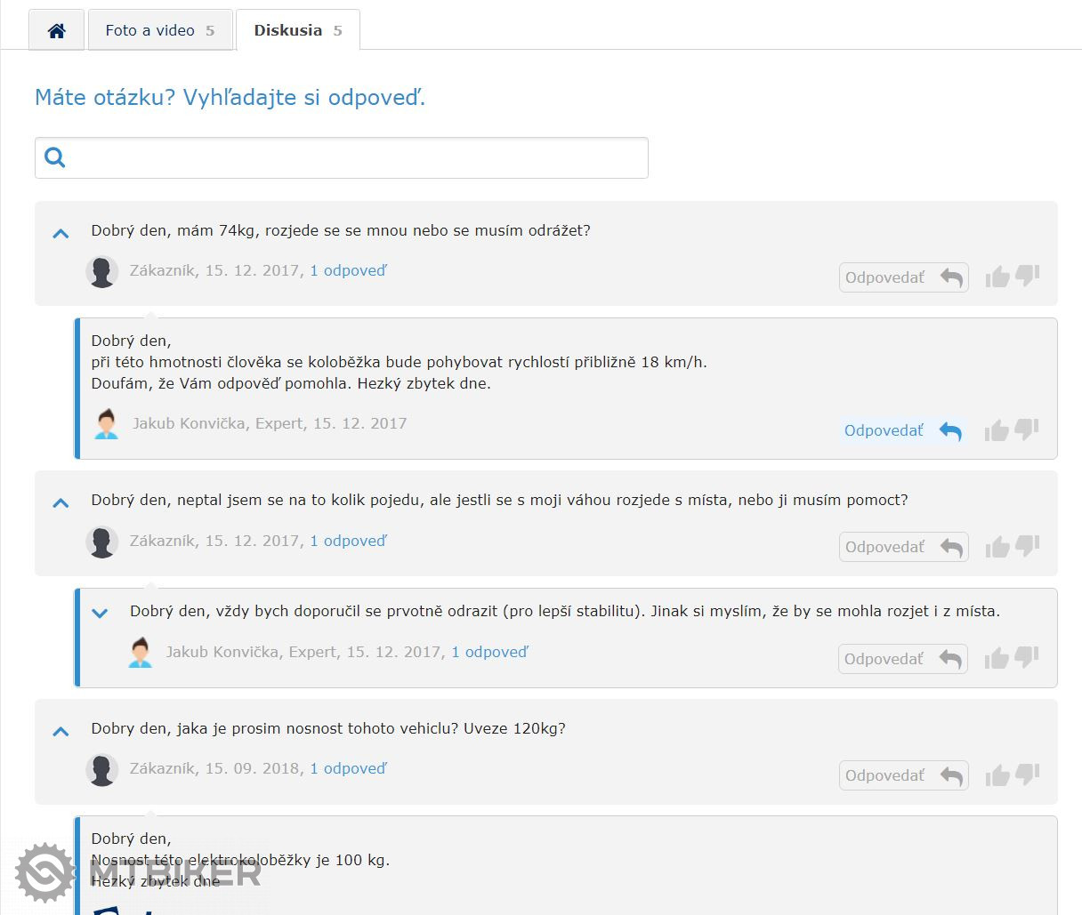Open the home tab icon

tap(56, 31)
